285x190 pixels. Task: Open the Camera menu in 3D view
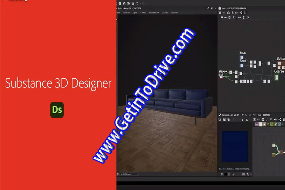coord(143,13)
